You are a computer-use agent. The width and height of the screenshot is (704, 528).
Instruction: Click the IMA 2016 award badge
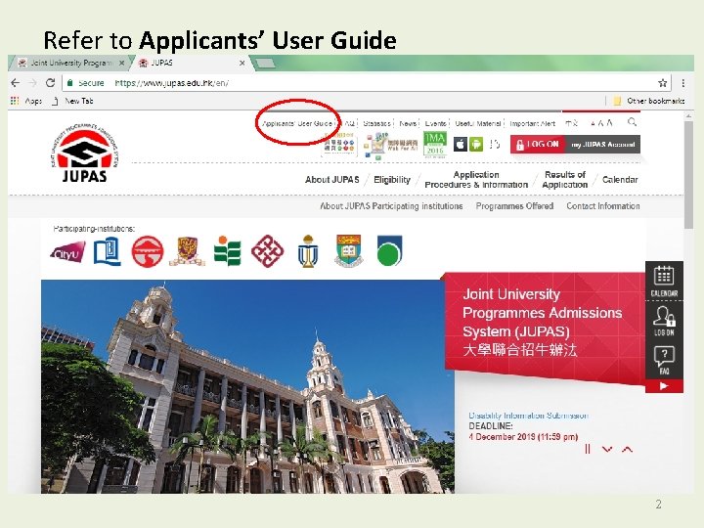434,144
